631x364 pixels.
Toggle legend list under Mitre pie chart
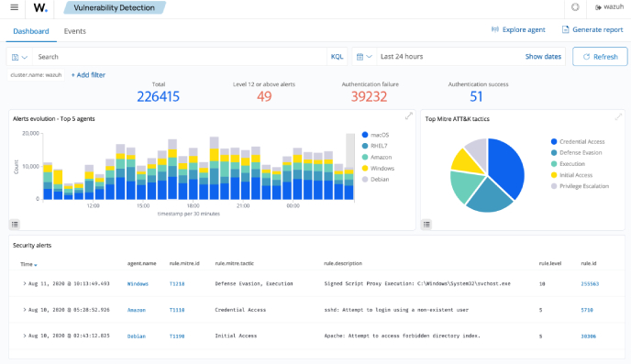(427, 225)
